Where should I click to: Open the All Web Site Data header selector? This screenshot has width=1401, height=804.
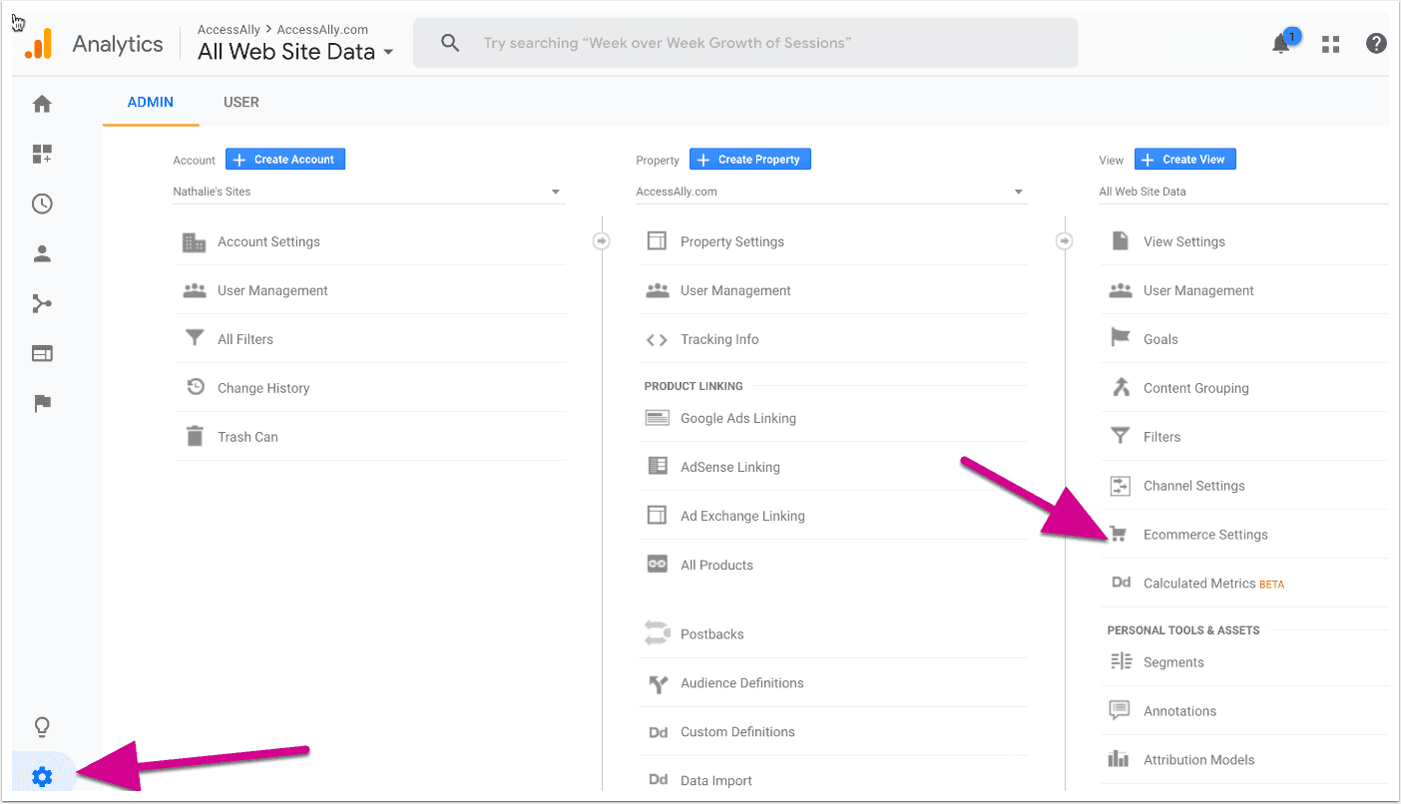(295, 52)
